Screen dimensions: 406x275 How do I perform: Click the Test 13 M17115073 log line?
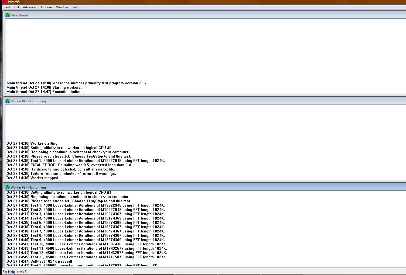(x=86, y=257)
